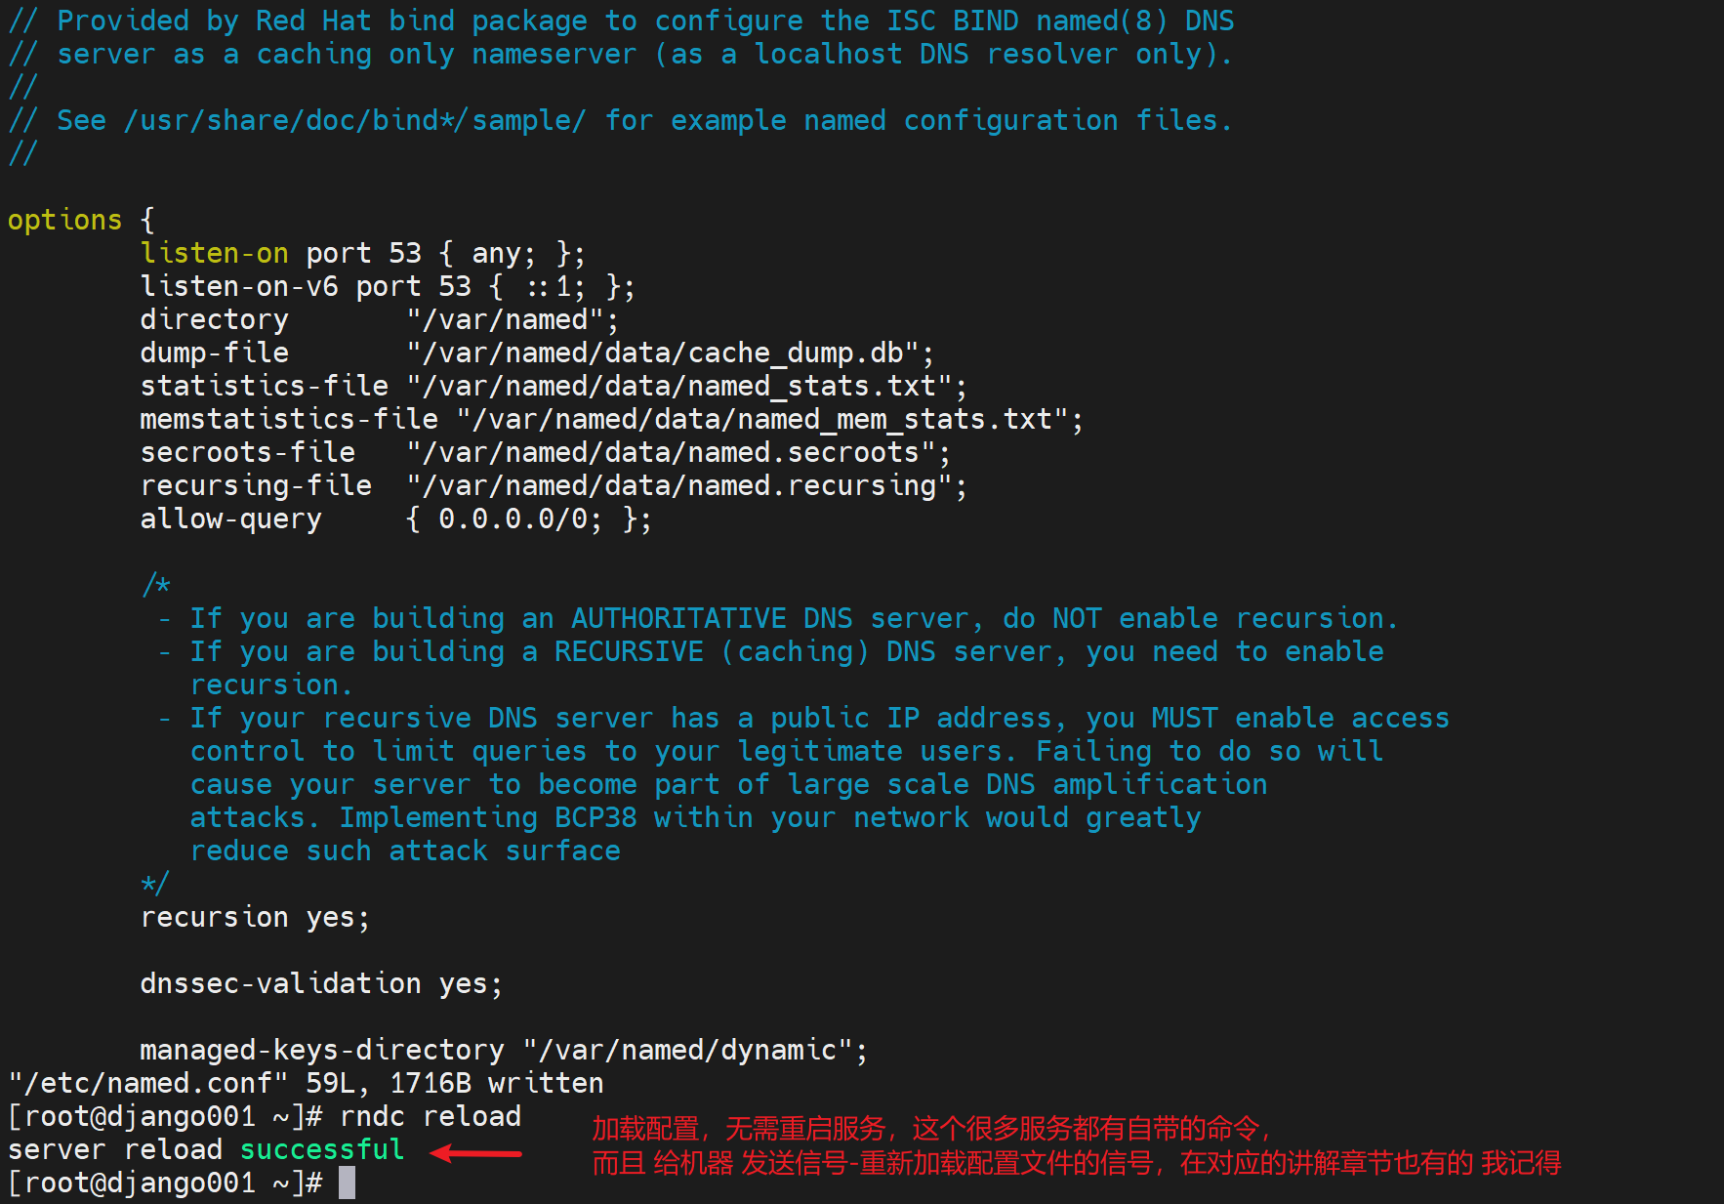Click the word 'AUTHORITATIVE' in the comment
This screenshot has height=1204, width=1724.
(678, 618)
